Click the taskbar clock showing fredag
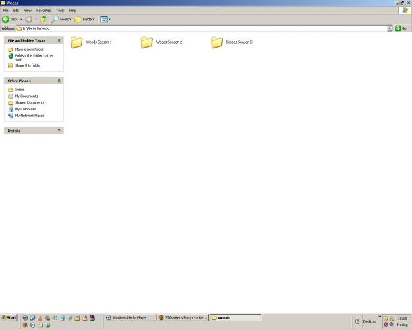This screenshot has height=330, width=412. (402, 321)
